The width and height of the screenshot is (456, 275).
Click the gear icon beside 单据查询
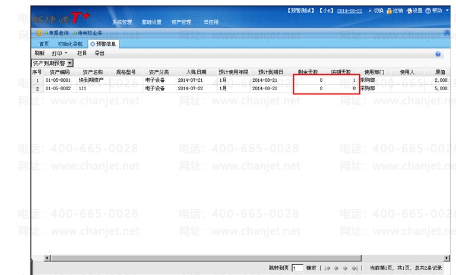[x=39, y=33]
